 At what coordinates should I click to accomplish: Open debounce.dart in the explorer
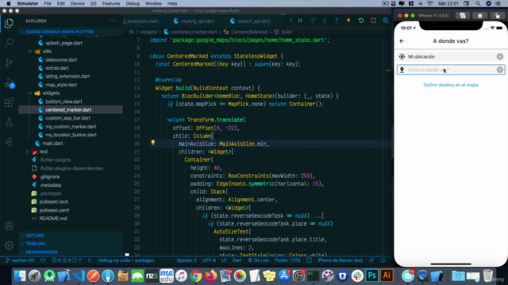(61, 60)
